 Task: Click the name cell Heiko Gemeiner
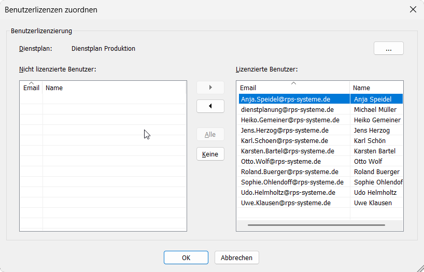pyautogui.click(x=376, y=120)
